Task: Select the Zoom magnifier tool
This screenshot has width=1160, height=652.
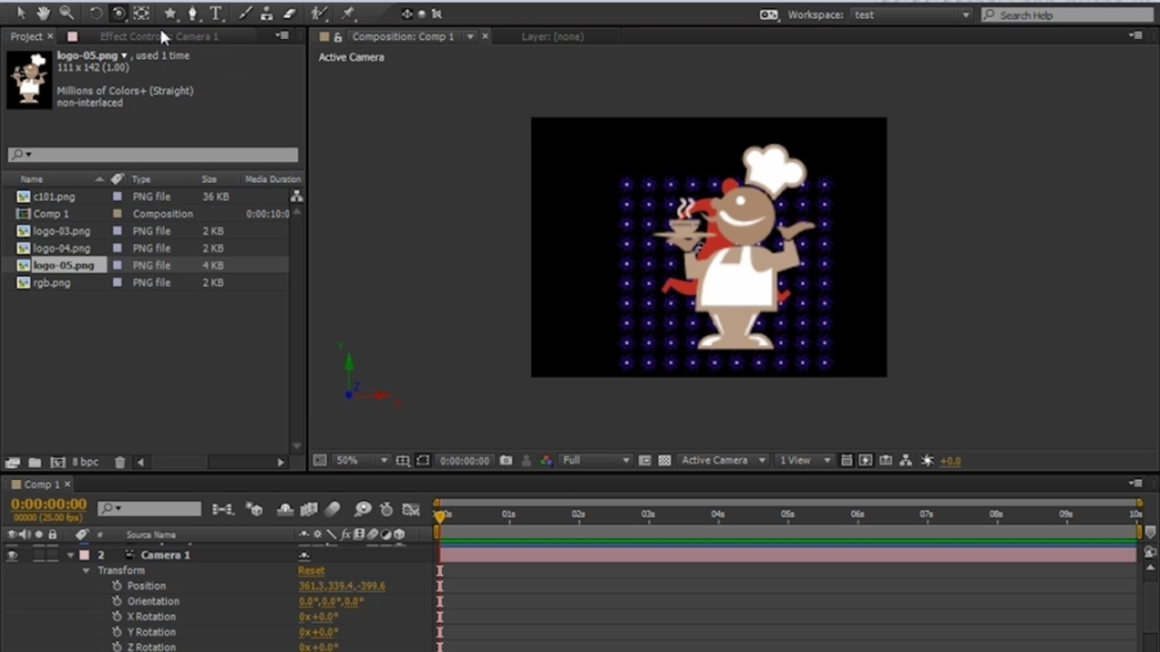Action: [66, 14]
